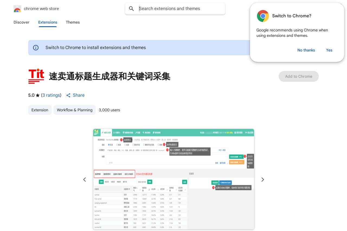
Task: Click the 5.0 star rating
Action: (x=34, y=95)
